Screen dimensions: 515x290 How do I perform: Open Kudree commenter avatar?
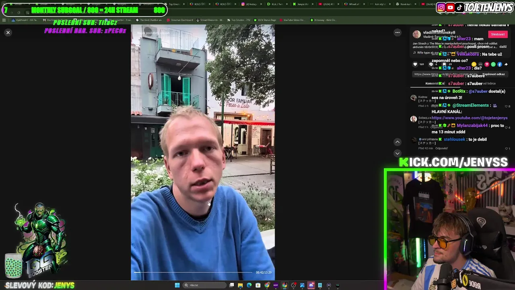414,98
